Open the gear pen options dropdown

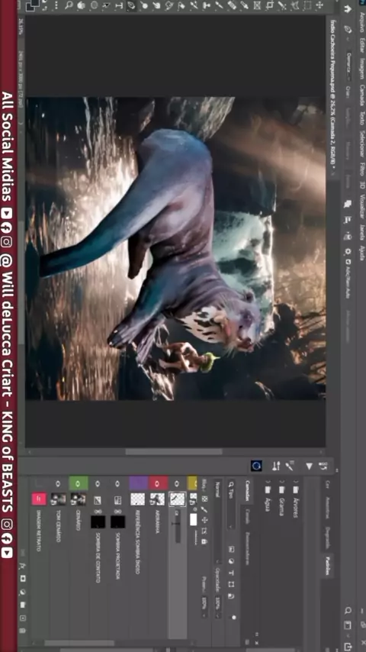(348, 252)
